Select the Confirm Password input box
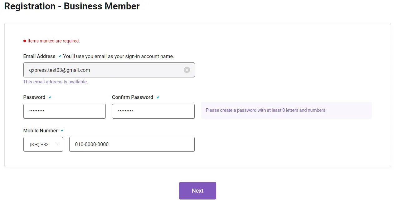Viewport: 394px width, 202px height. coord(153,111)
